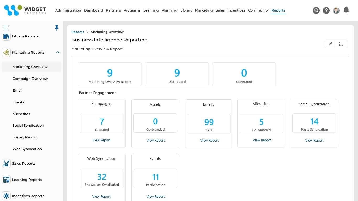Screen dimensions: 358x201
Task: Open the help question mark icon
Action: (x=326, y=10)
